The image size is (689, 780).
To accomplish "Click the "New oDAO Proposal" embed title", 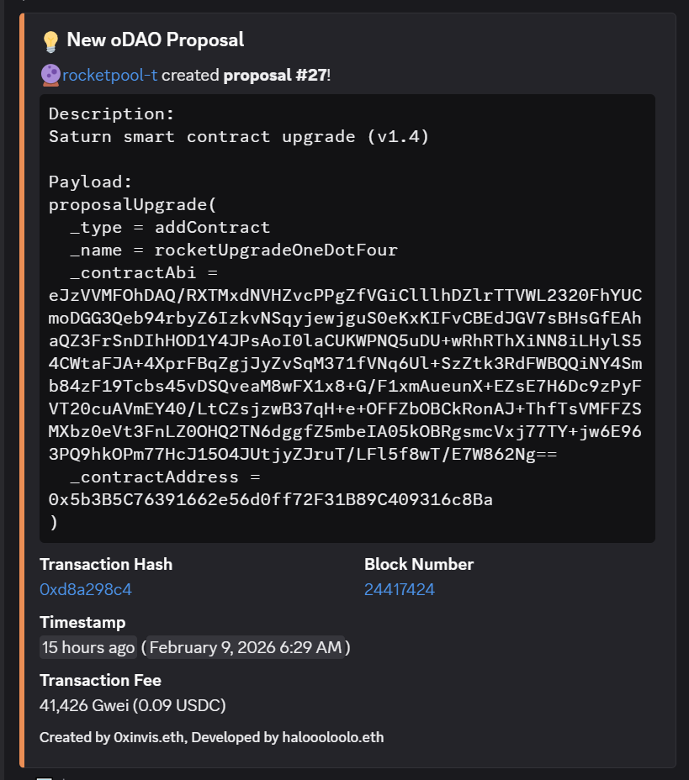I will coord(156,40).
